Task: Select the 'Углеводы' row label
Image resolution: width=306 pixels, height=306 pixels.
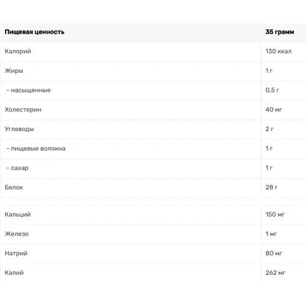Action: [x=20, y=129]
